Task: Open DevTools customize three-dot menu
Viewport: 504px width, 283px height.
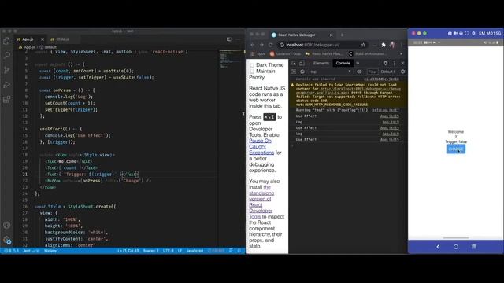Action: coord(395,63)
